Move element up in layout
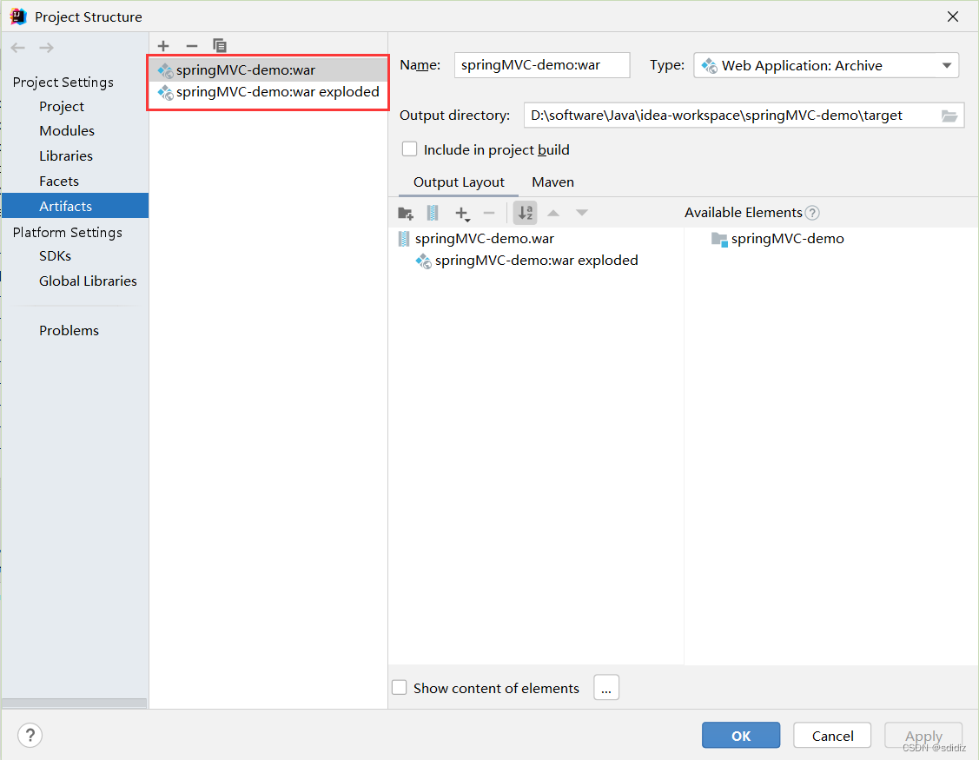Screen dimensions: 979x760 click(553, 213)
